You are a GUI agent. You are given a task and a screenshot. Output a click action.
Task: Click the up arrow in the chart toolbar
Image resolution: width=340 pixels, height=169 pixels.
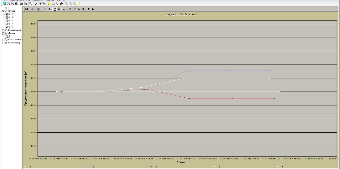pyautogui.click(x=89, y=9)
